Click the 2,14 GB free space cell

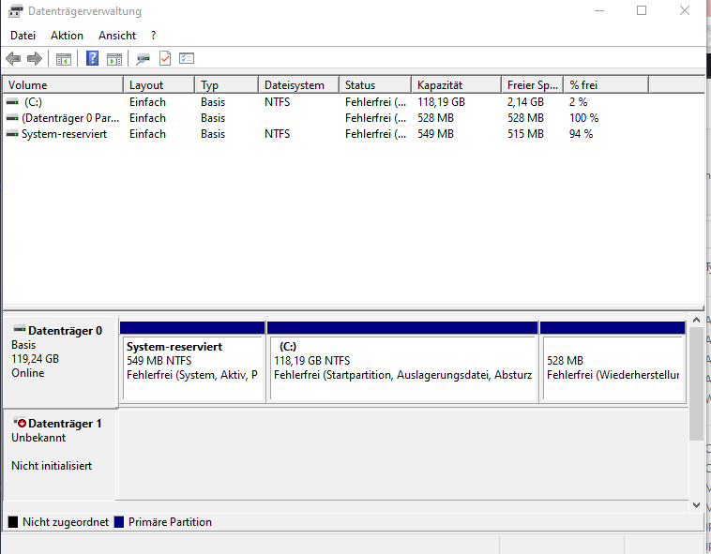tap(525, 102)
